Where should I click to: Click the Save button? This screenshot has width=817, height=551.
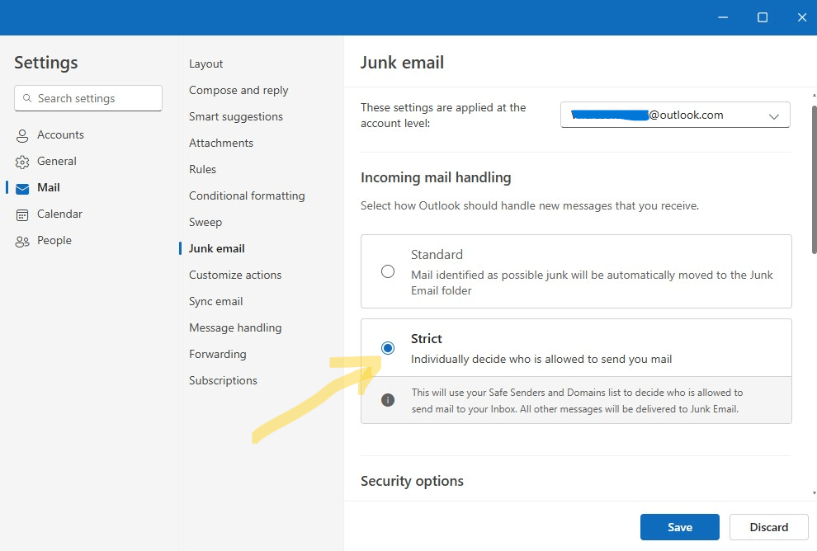click(x=679, y=527)
